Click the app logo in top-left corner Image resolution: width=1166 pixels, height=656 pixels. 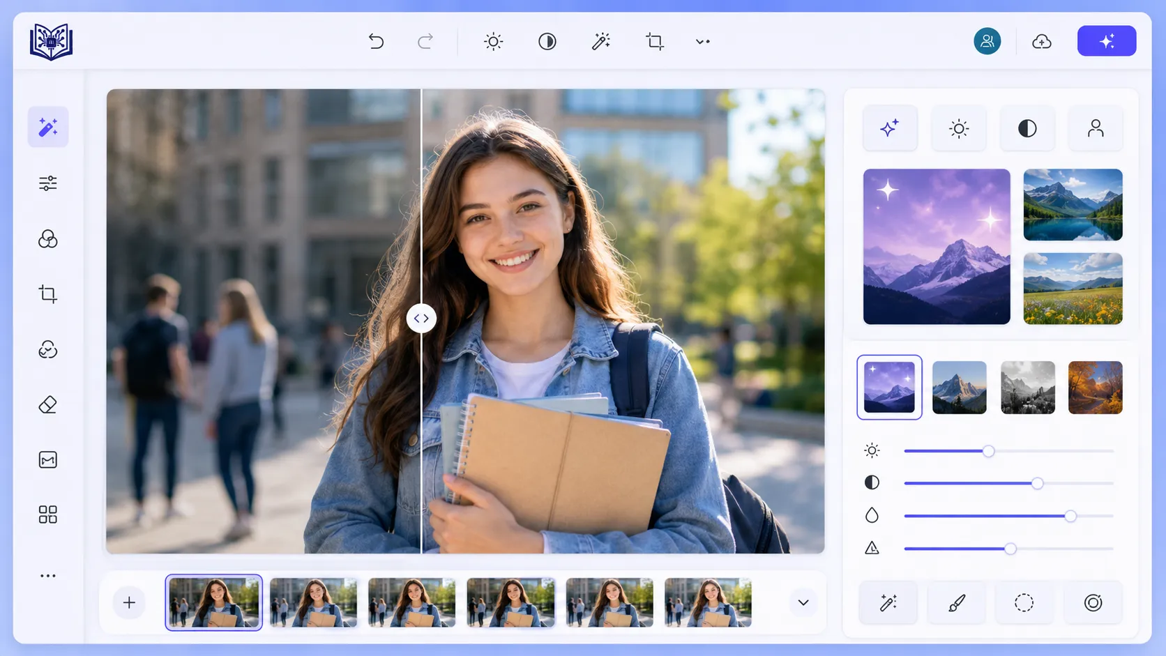coord(51,42)
